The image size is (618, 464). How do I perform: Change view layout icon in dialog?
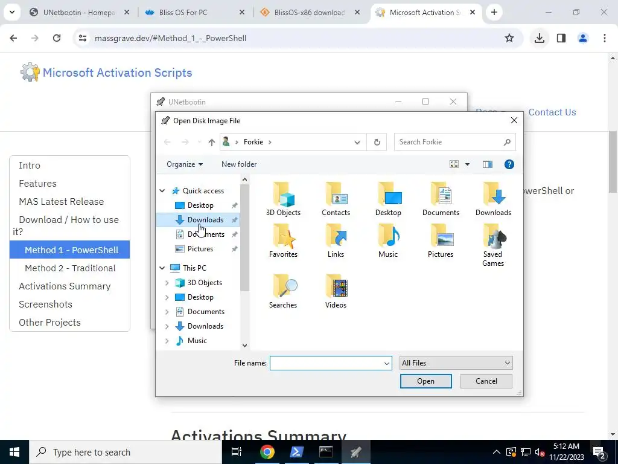(454, 164)
